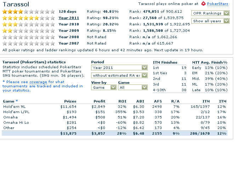Click the rank 479,051 of 900,612

(x=162, y=12)
